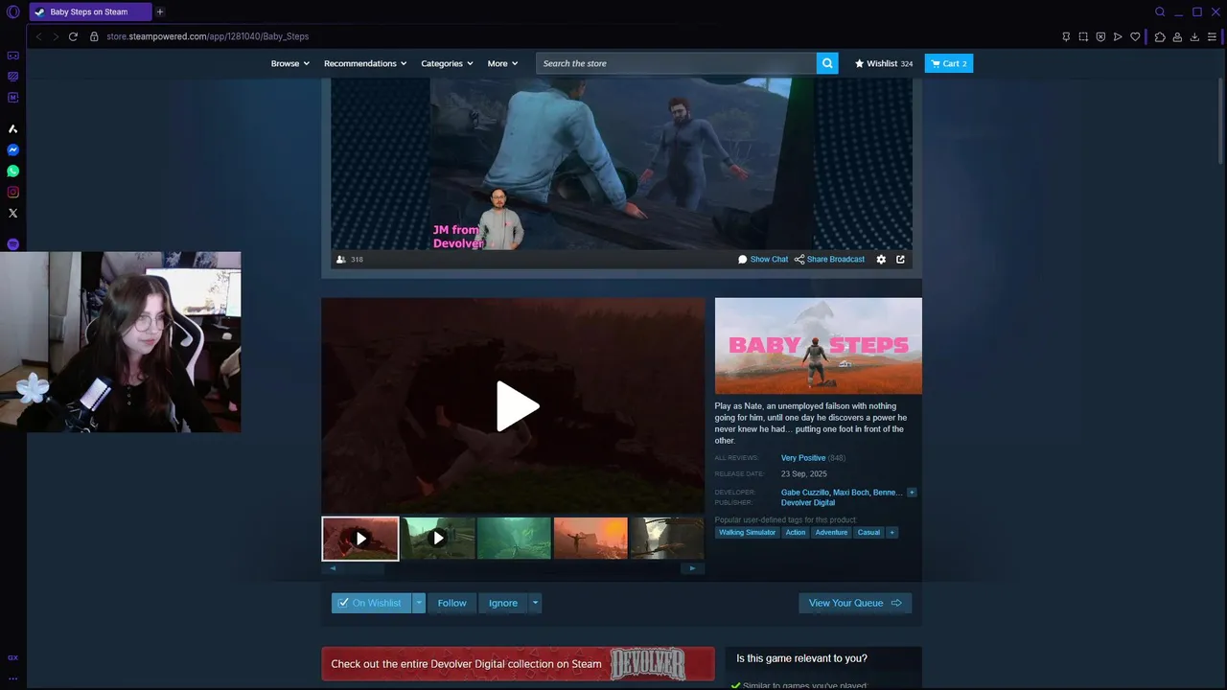The height and width of the screenshot is (690, 1227).
Task: Open Instagram in sidebar
Action: [x=12, y=192]
